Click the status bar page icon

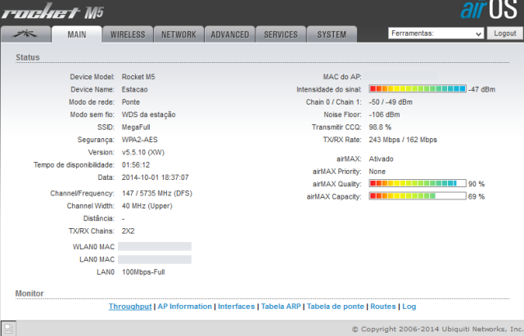pos(8,329)
